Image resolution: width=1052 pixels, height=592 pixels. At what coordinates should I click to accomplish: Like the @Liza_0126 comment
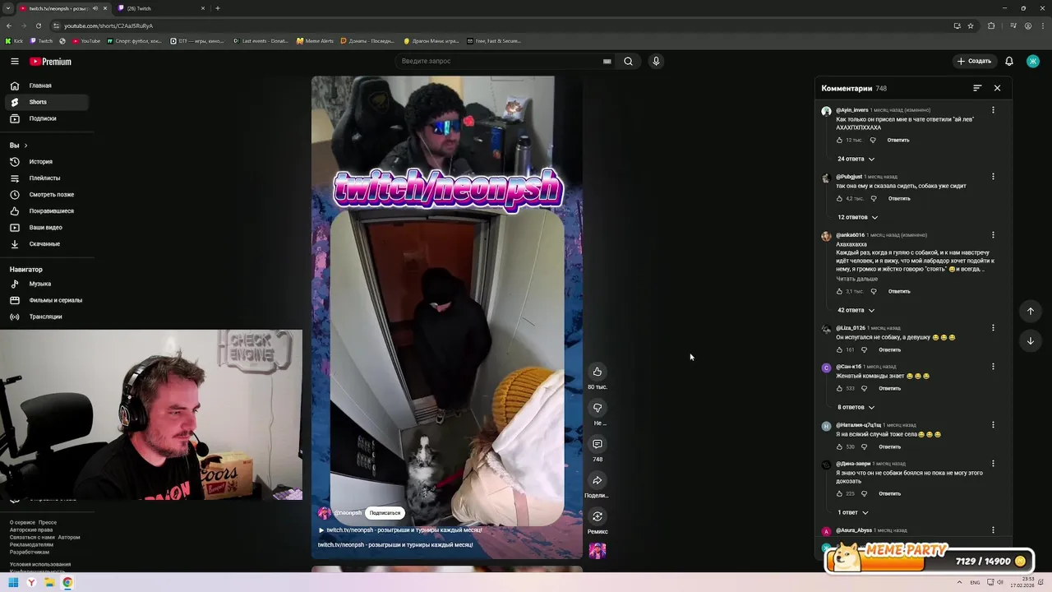point(840,349)
